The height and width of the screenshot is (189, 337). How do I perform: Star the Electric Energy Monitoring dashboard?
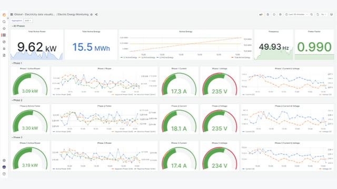(91, 14)
